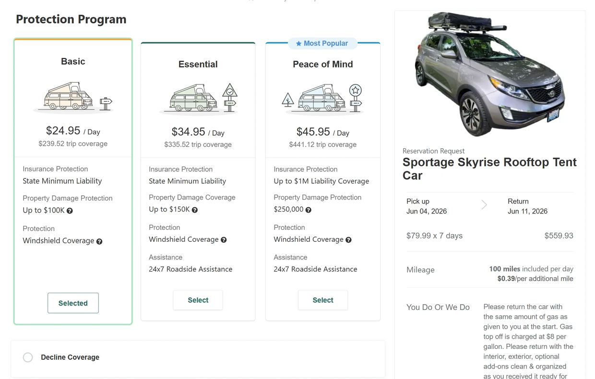Screen dimensions: 595x379
Task: Click the star in the Most Popular badge
Action: 297,43
